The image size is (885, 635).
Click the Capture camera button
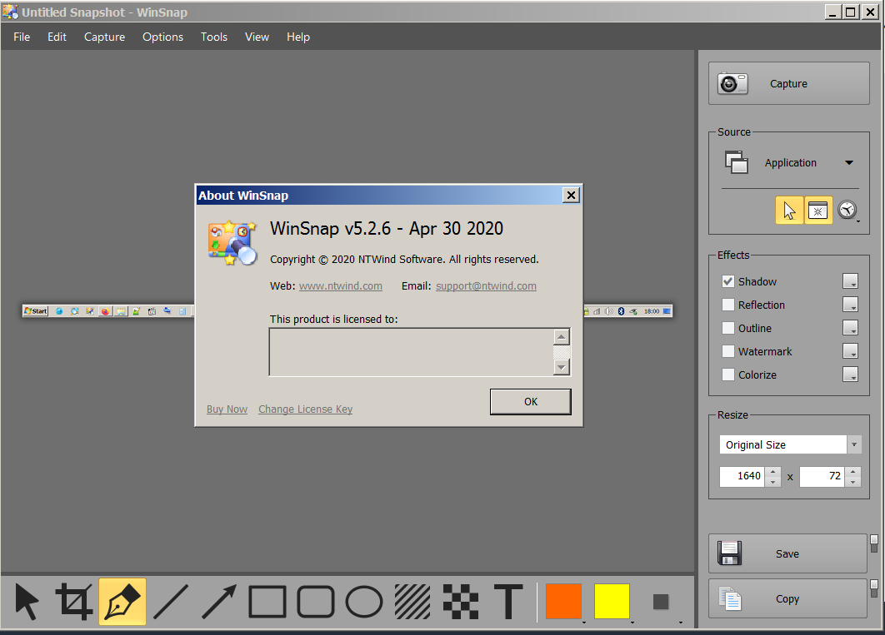pos(788,83)
